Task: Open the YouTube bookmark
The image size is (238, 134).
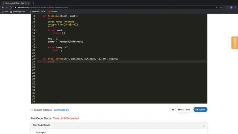Action: (x=53, y=12)
